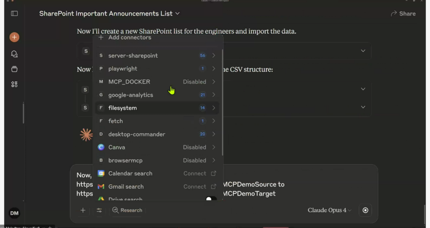Select the fetch connector entry
This screenshot has height=228, width=430.
coord(157,121)
